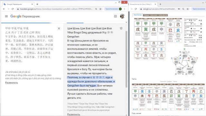Click the five elements cycle diagram

184,62
